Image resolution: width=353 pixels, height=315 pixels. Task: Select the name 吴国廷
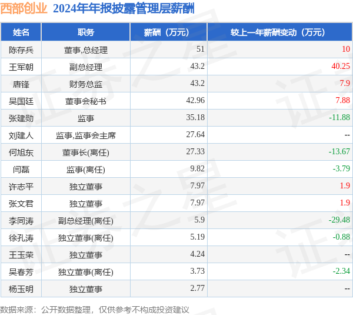21,101
